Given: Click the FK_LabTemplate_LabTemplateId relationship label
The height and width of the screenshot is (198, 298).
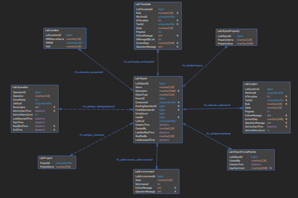Looking at the screenshot, I should [139, 62].
